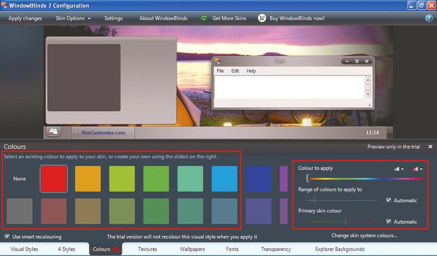Click the scroll down arrow in Test window

(368, 94)
